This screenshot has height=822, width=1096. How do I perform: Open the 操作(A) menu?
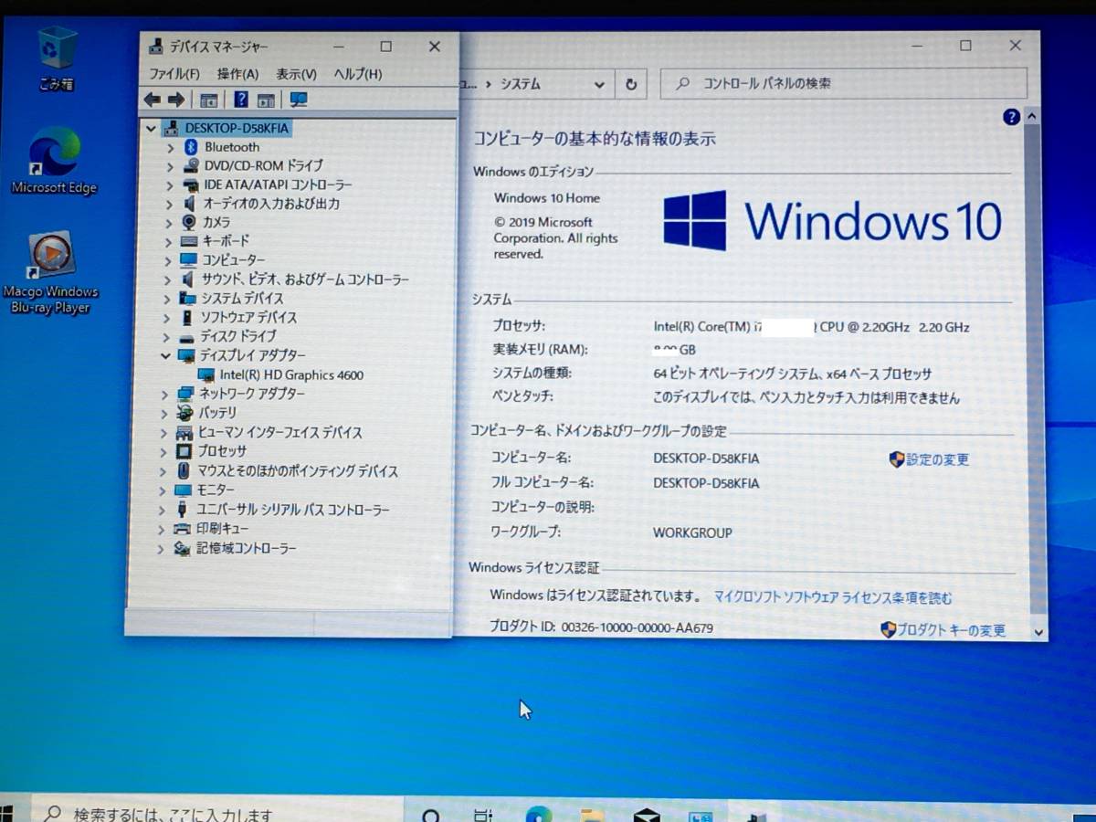tap(237, 74)
